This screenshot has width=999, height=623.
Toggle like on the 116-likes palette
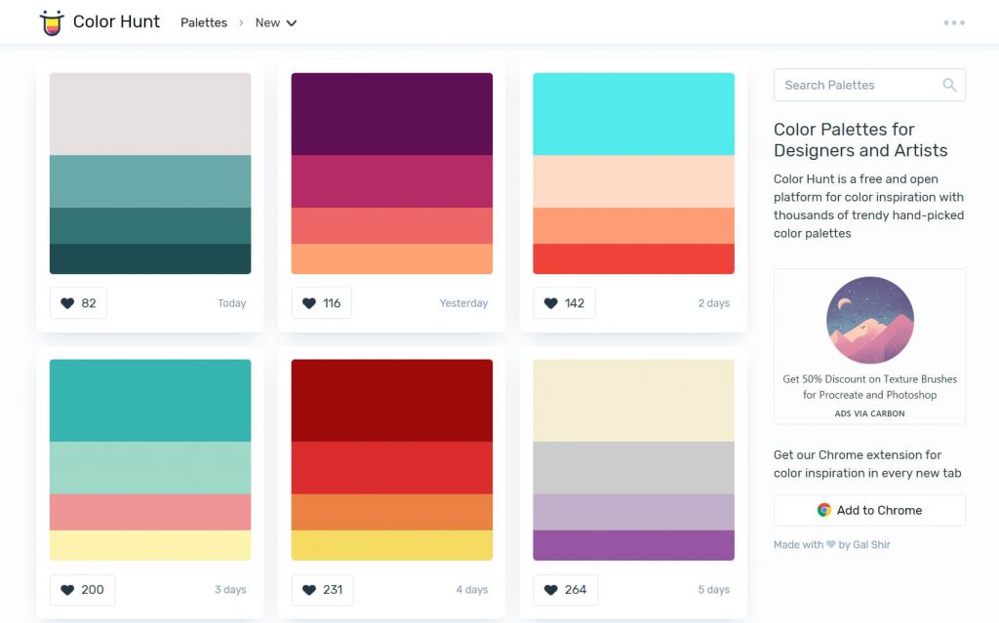coord(308,303)
